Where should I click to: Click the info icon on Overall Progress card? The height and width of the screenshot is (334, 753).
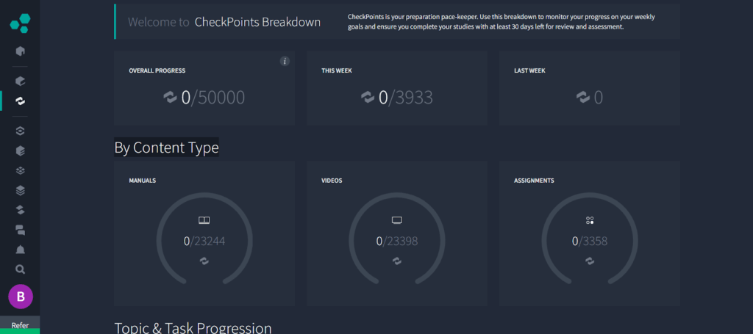(285, 61)
